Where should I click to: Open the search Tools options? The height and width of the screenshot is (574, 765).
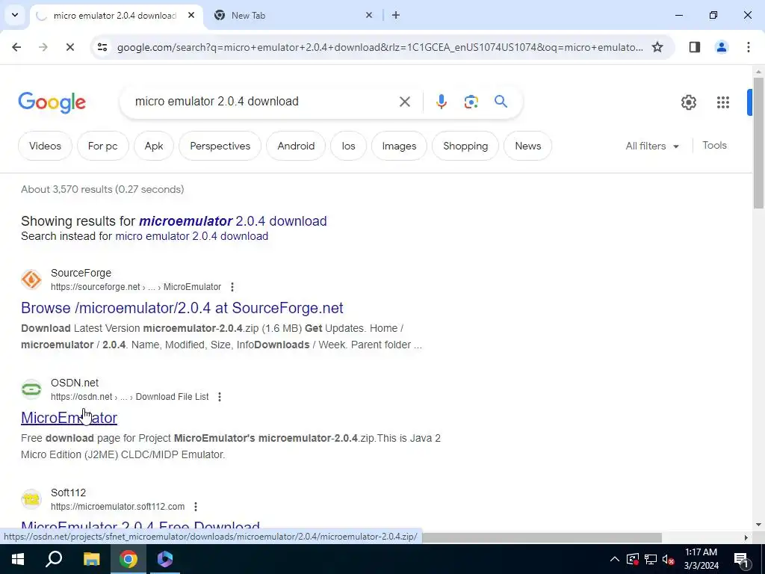pyautogui.click(x=714, y=146)
